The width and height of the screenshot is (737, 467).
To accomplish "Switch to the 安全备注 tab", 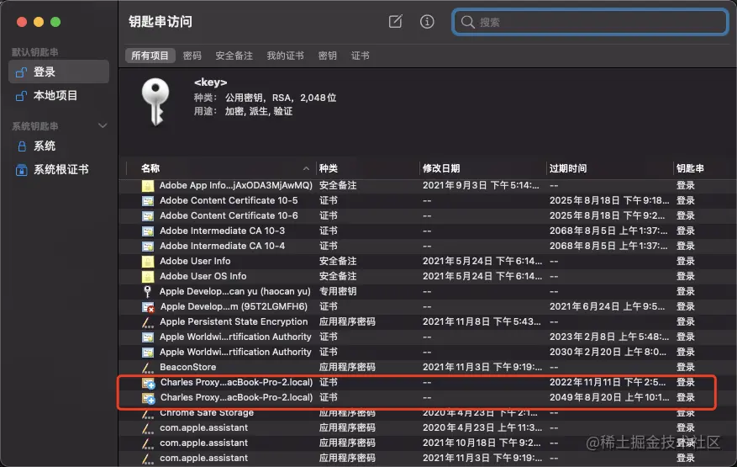I will [x=234, y=56].
